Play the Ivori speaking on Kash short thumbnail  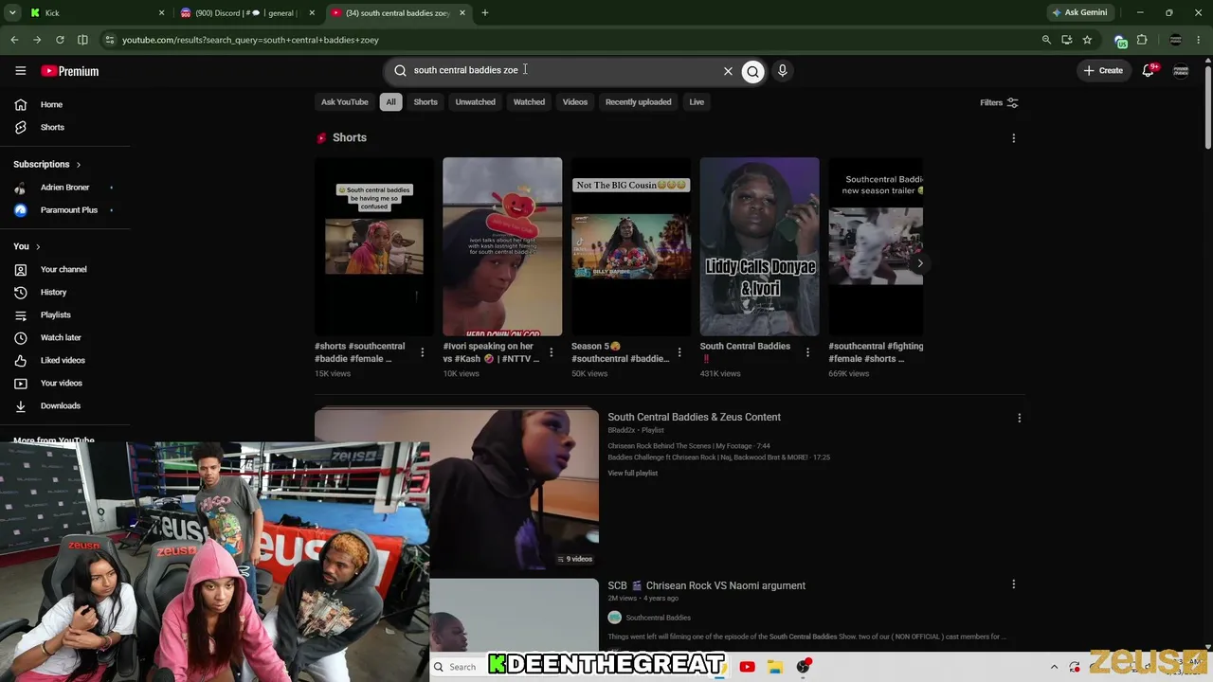(502, 246)
